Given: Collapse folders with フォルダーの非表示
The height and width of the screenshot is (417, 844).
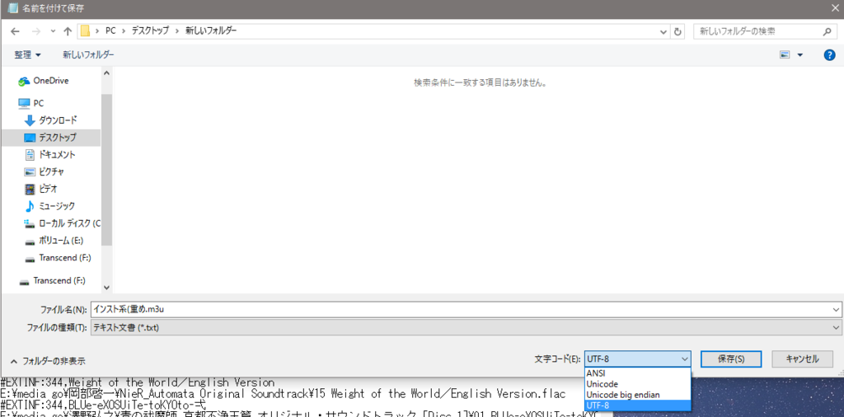Looking at the screenshot, I should point(47,360).
